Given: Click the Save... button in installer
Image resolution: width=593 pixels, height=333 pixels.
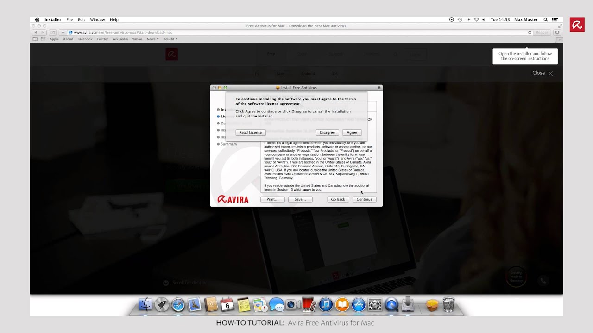Looking at the screenshot, I should tap(300, 199).
